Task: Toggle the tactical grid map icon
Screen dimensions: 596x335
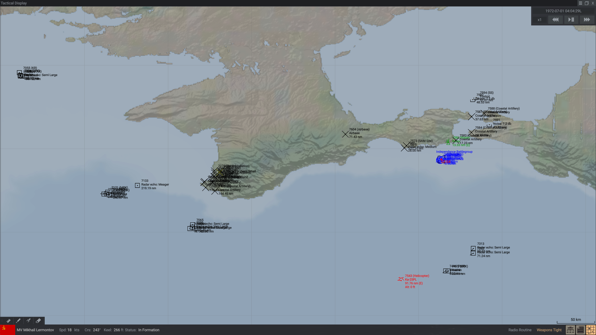Action: 590,330
